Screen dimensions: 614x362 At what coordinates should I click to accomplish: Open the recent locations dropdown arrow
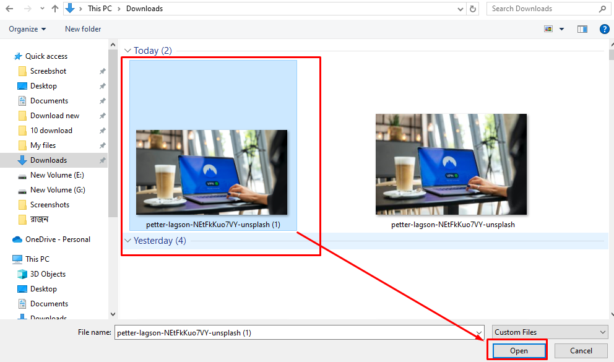pyautogui.click(x=42, y=9)
